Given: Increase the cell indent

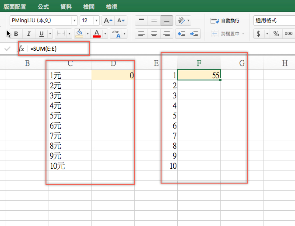Looking at the screenshot, I should [194, 34].
